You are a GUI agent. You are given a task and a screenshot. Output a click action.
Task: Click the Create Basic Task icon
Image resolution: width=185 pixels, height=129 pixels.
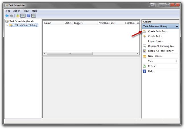click(x=145, y=31)
